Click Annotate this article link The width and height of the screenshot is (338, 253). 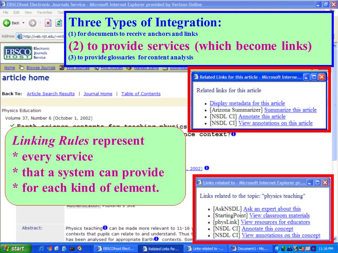tap(262, 116)
